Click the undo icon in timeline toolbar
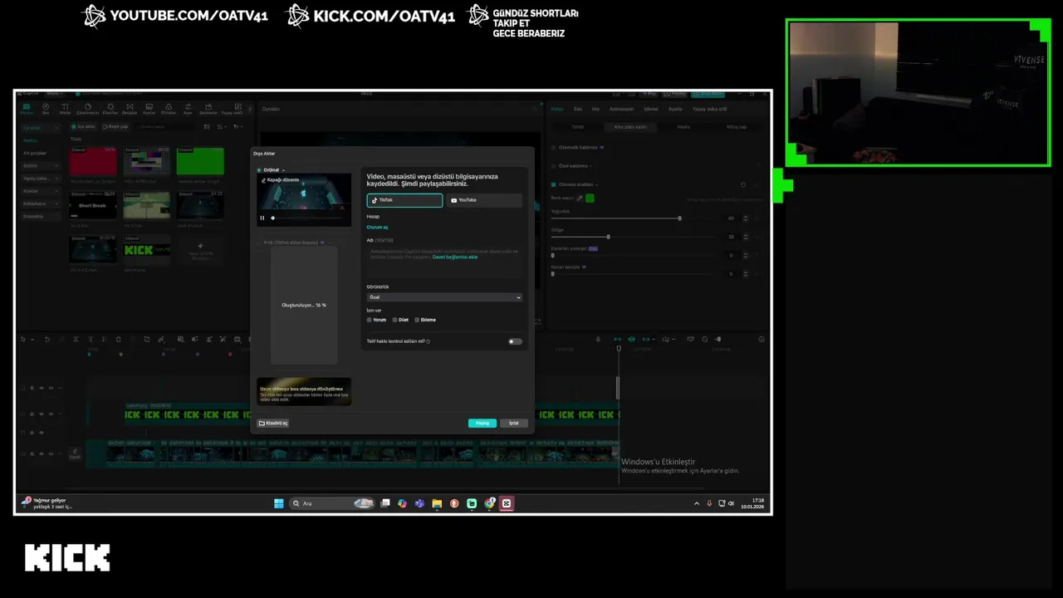This screenshot has width=1063, height=598. click(47, 339)
